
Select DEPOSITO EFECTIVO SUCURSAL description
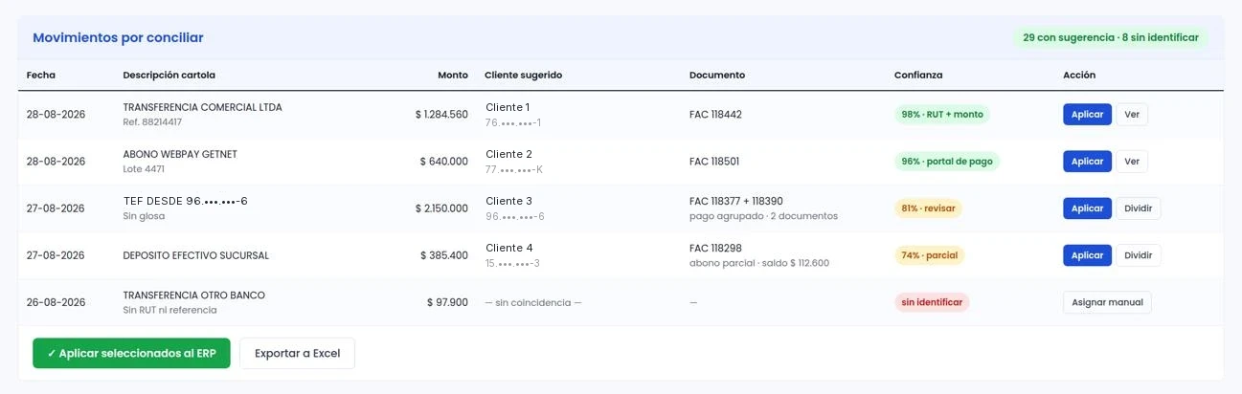coord(196,255)
